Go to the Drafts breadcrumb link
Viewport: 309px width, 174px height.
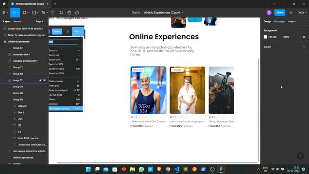[136, 13]
